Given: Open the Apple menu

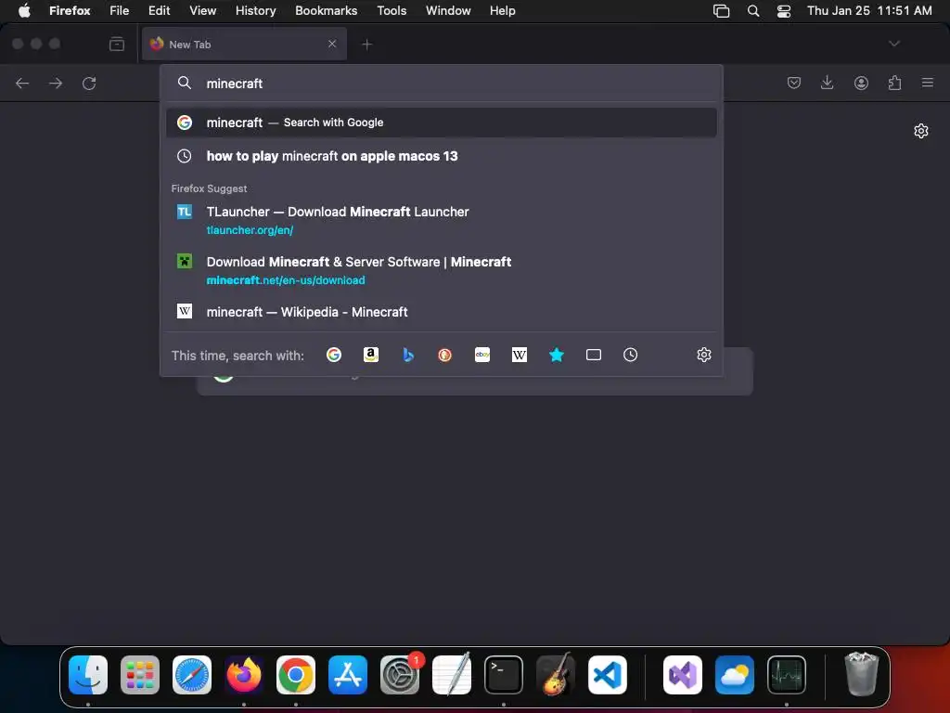Looking at the screenshot, I should click(x=24, y=10).
